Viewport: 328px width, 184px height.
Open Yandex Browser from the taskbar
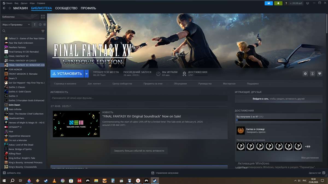[x=138, y=180]
